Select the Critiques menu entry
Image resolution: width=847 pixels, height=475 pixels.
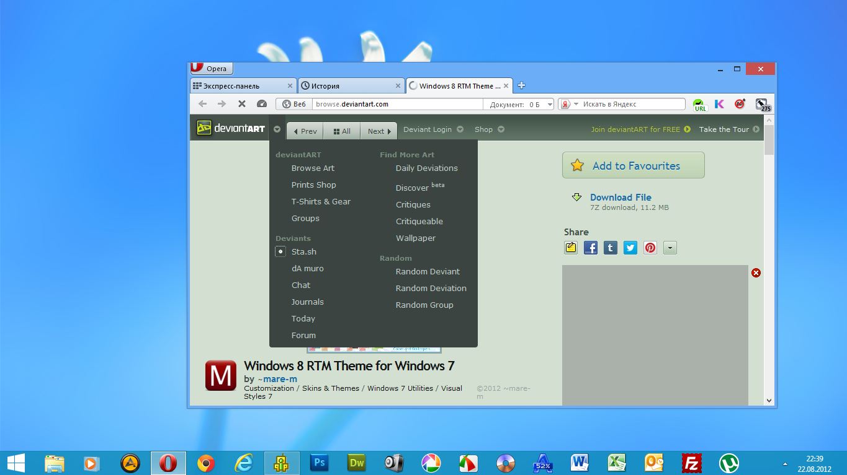tap(413, 204)
